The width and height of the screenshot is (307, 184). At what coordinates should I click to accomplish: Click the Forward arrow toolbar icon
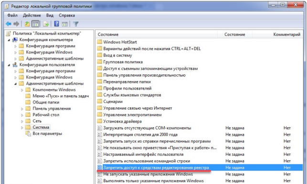pyautogui.click(x=16, y=24)
